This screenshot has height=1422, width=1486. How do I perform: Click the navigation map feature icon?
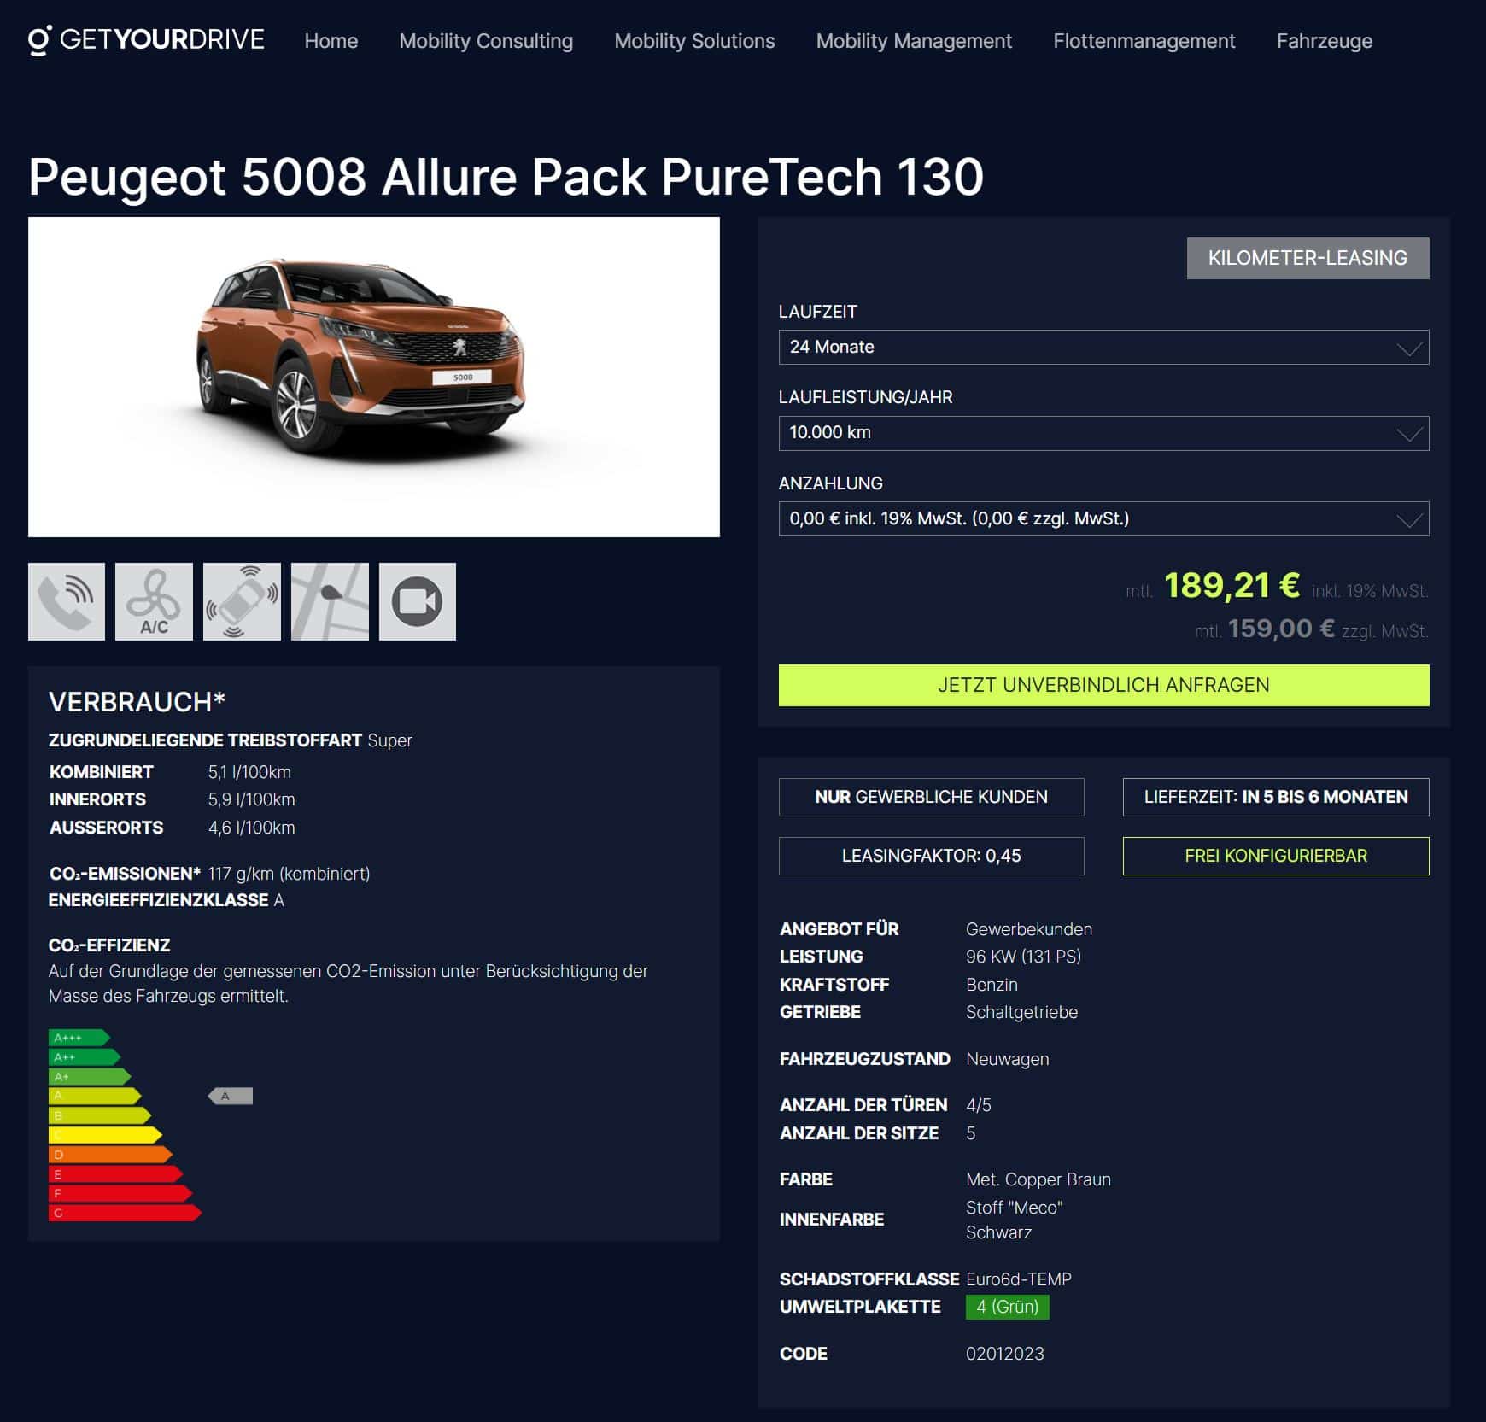[330, 601]
